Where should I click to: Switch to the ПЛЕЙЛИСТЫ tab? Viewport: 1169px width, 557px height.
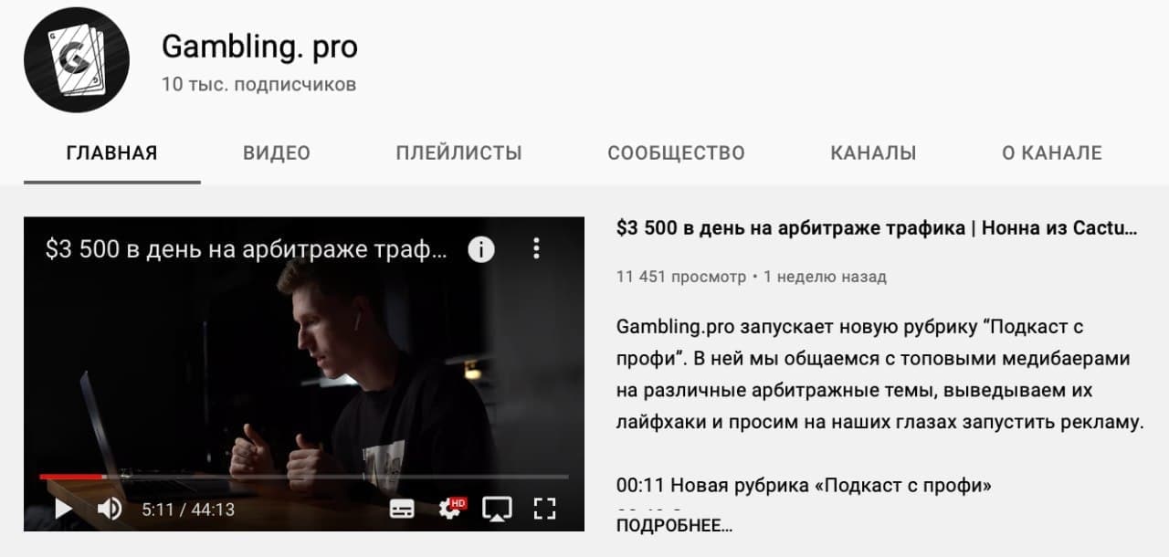point(458,153)
